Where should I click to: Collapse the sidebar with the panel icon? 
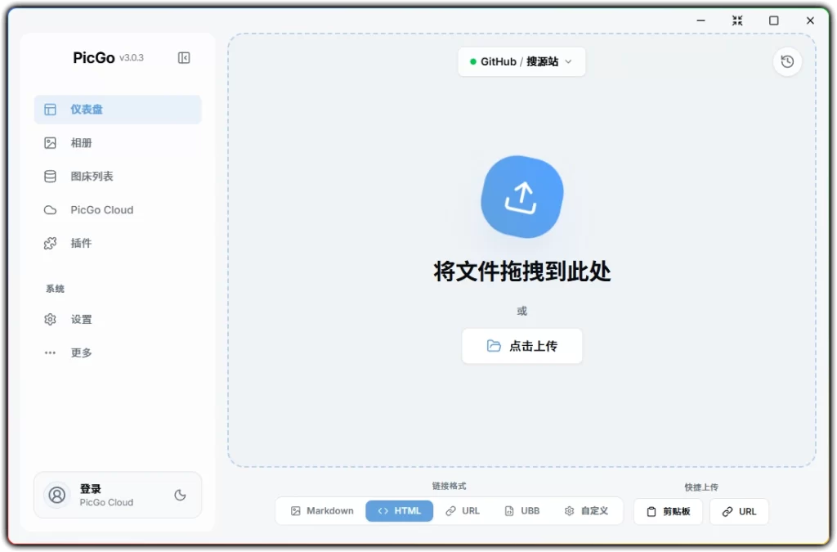pos(184,58)
